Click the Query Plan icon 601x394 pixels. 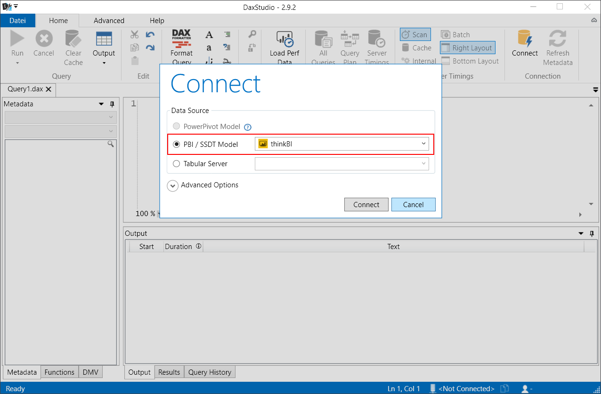pyautogui.click(x=349, y=39)
